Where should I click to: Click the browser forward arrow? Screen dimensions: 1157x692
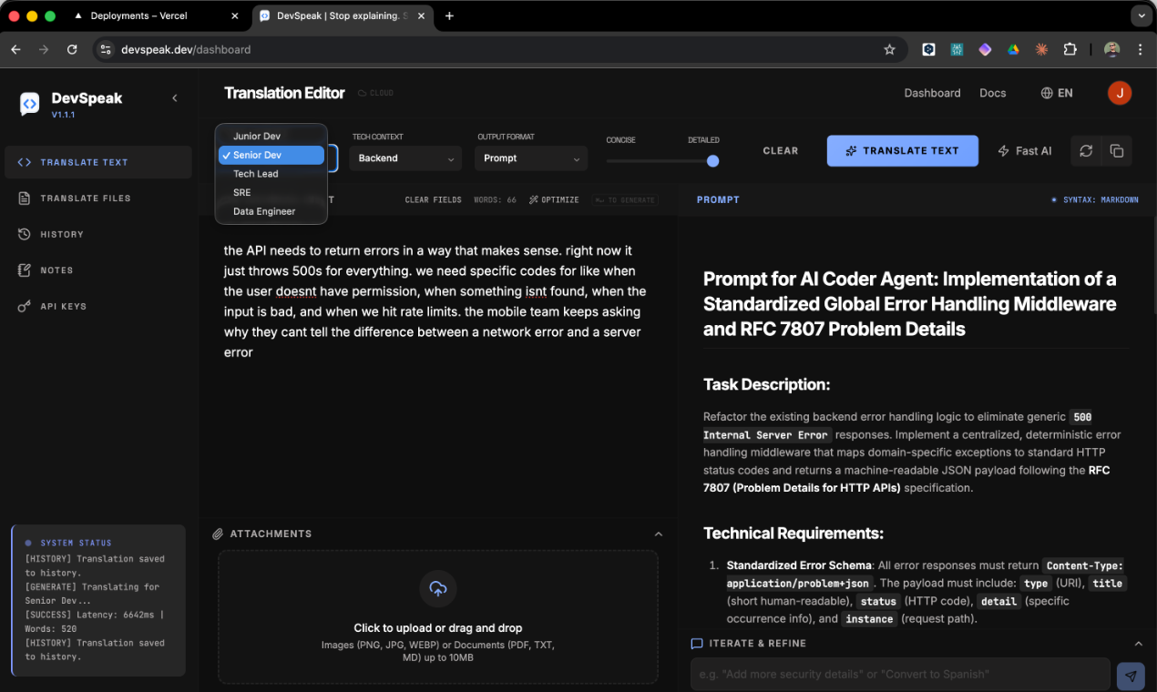[44, 49]
